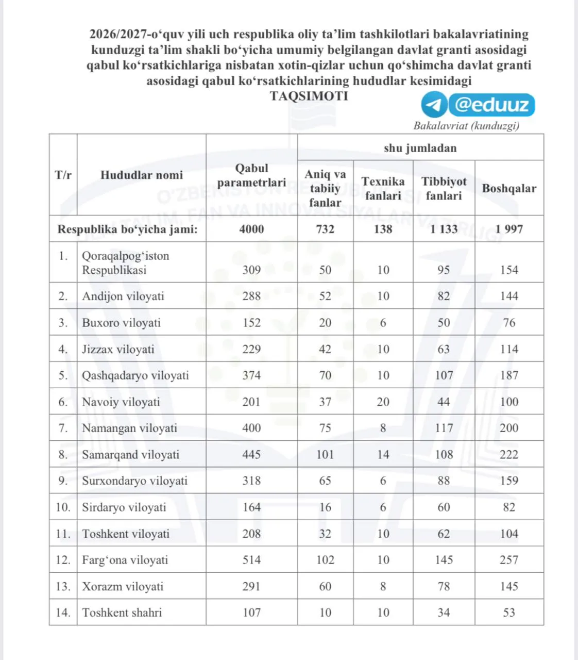Select the shu jumladan merged header
The width and height of the screenshot is (578, 660).
(x=420, y=147)
